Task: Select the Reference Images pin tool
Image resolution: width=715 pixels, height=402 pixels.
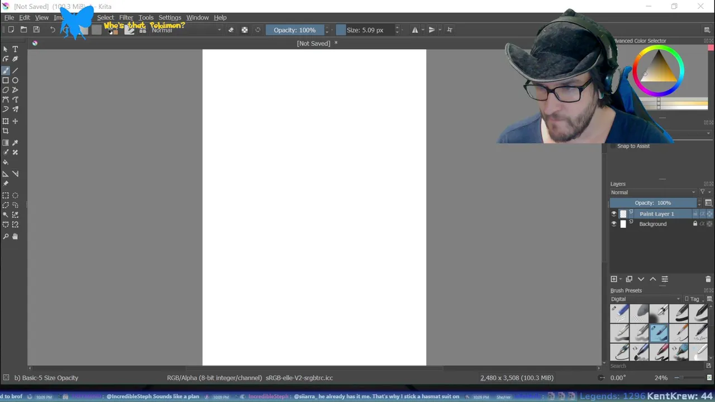Action: (6, 184)
